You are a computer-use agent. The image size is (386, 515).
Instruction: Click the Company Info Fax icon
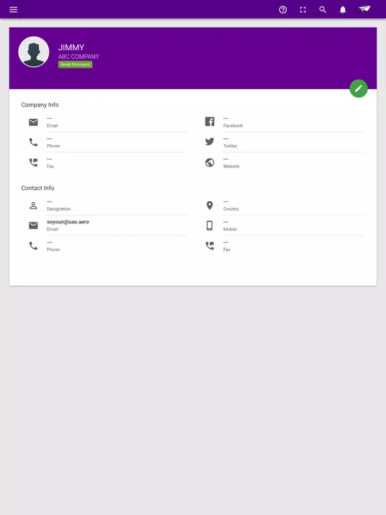[x=34, y=162]
